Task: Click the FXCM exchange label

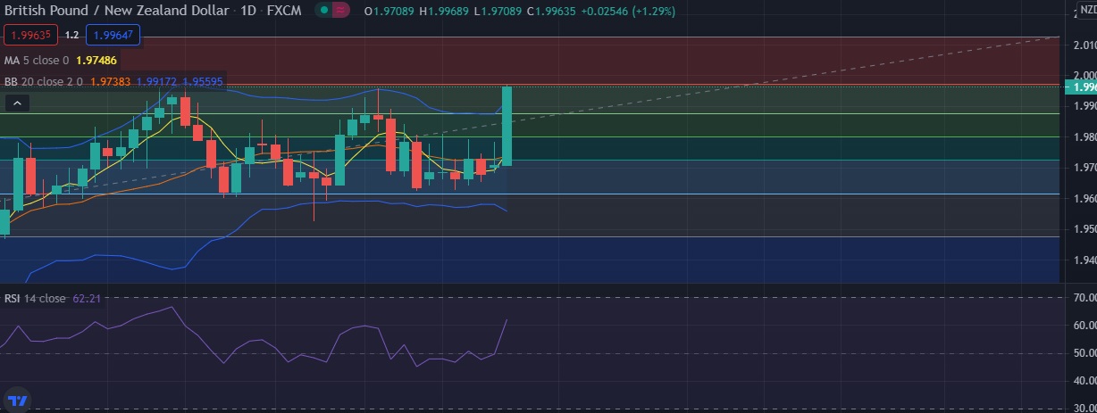Action: [x=285, y=11]
